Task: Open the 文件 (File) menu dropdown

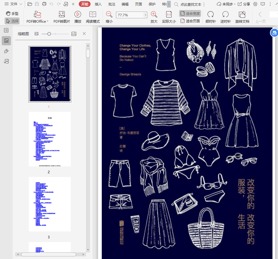Action: 13,4
